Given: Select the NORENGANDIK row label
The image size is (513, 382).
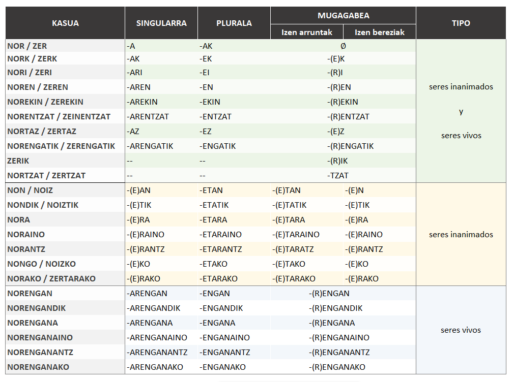Looking at the screenshot, I should (x=37, y=308).
